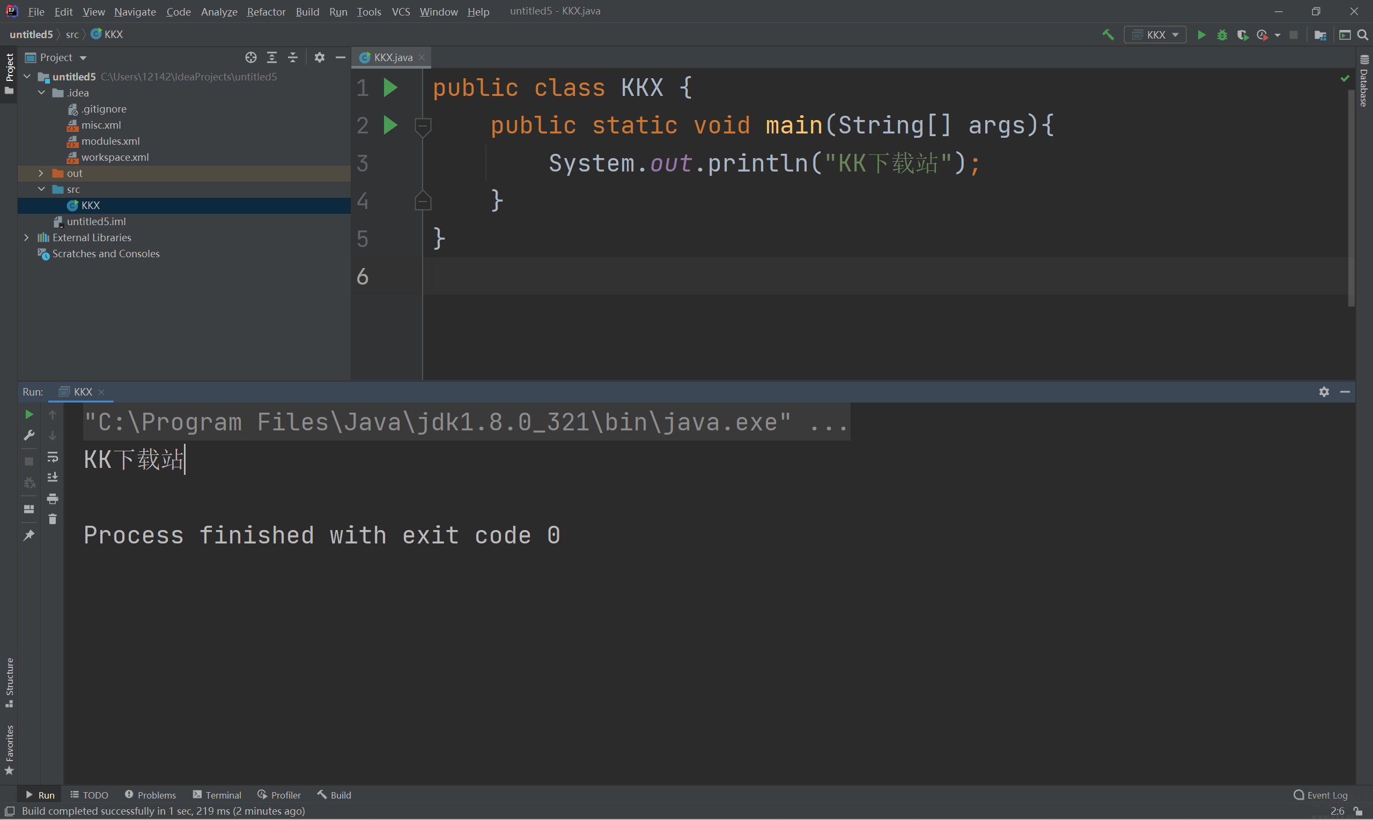Collapse all nodes in the Project tree

coord(292,57)
